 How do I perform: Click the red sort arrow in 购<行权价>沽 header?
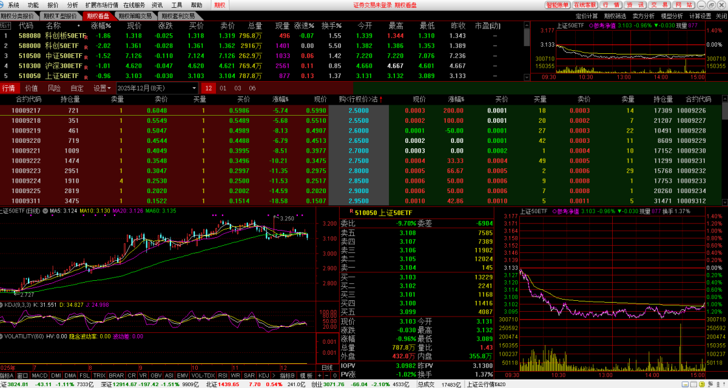coord(381,99)
